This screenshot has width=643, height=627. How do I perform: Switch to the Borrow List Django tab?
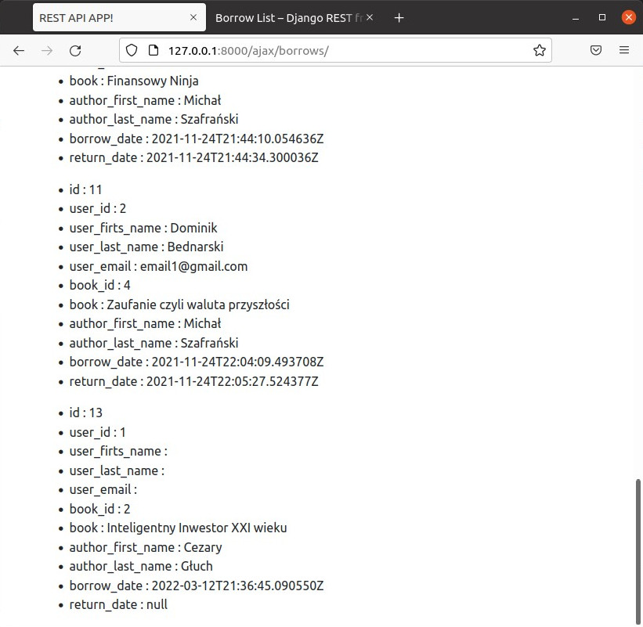(286, 17)
